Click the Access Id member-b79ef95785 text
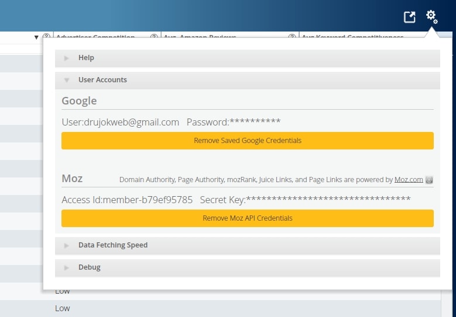456x317 pixels. pyautogui.click(x=148, y=200)
